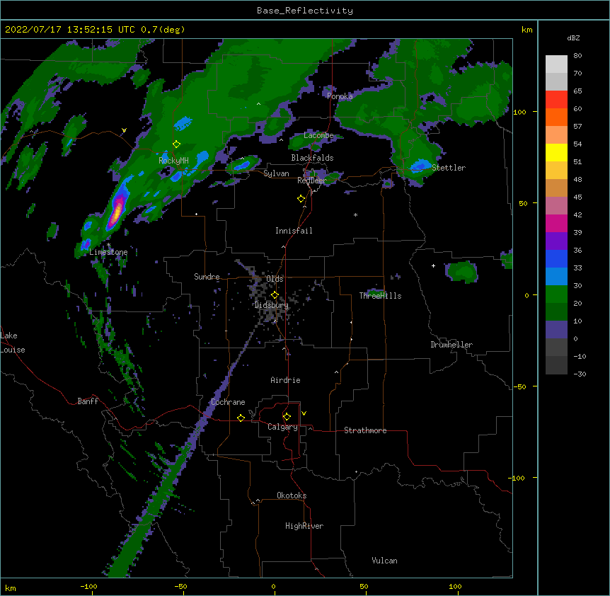
Task: Click the RockyMH label
Action: tap(173, 161)
